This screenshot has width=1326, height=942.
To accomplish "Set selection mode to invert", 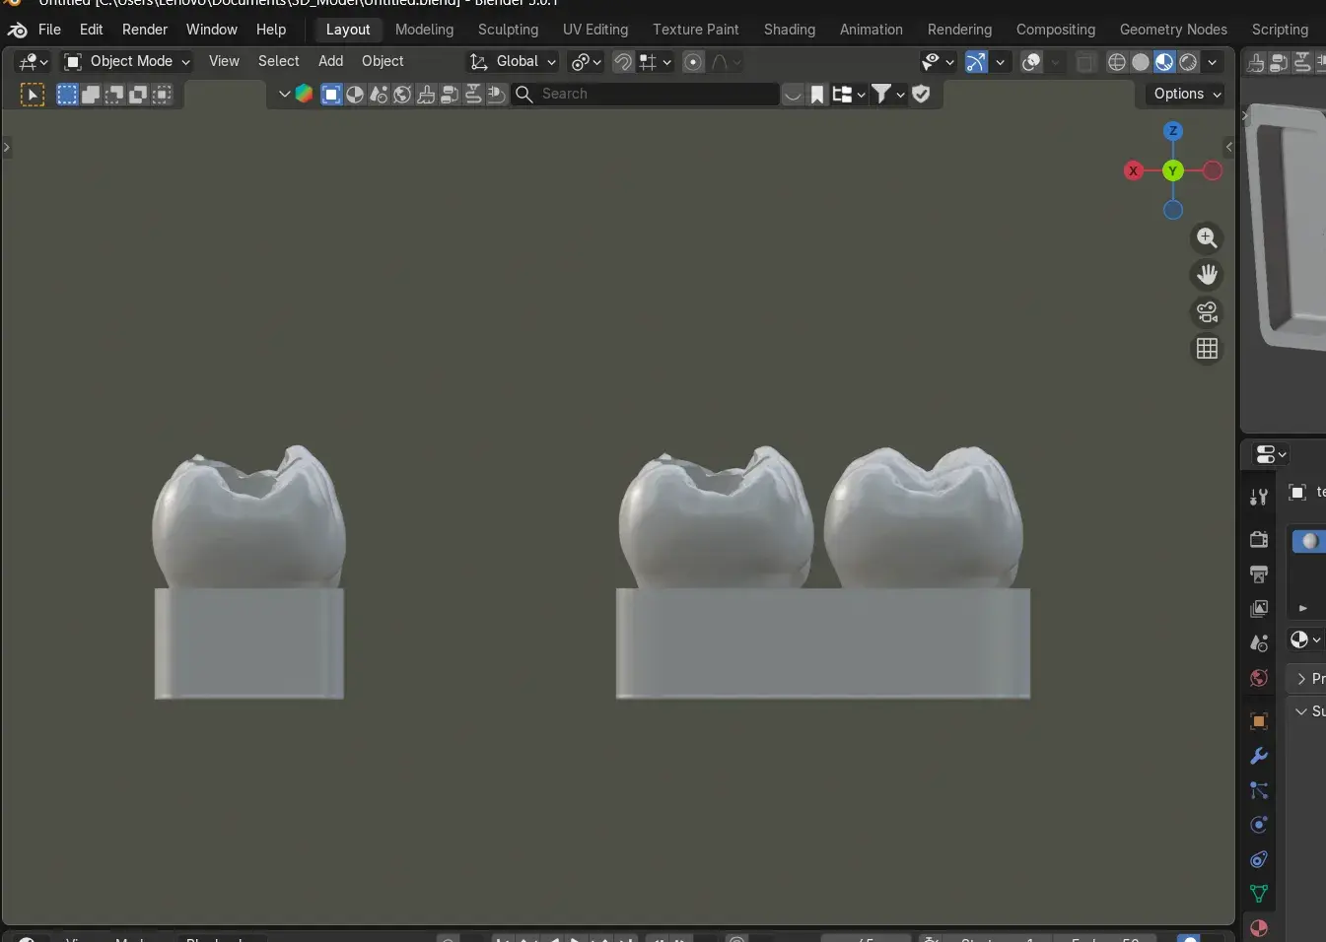I will [138, 95].
